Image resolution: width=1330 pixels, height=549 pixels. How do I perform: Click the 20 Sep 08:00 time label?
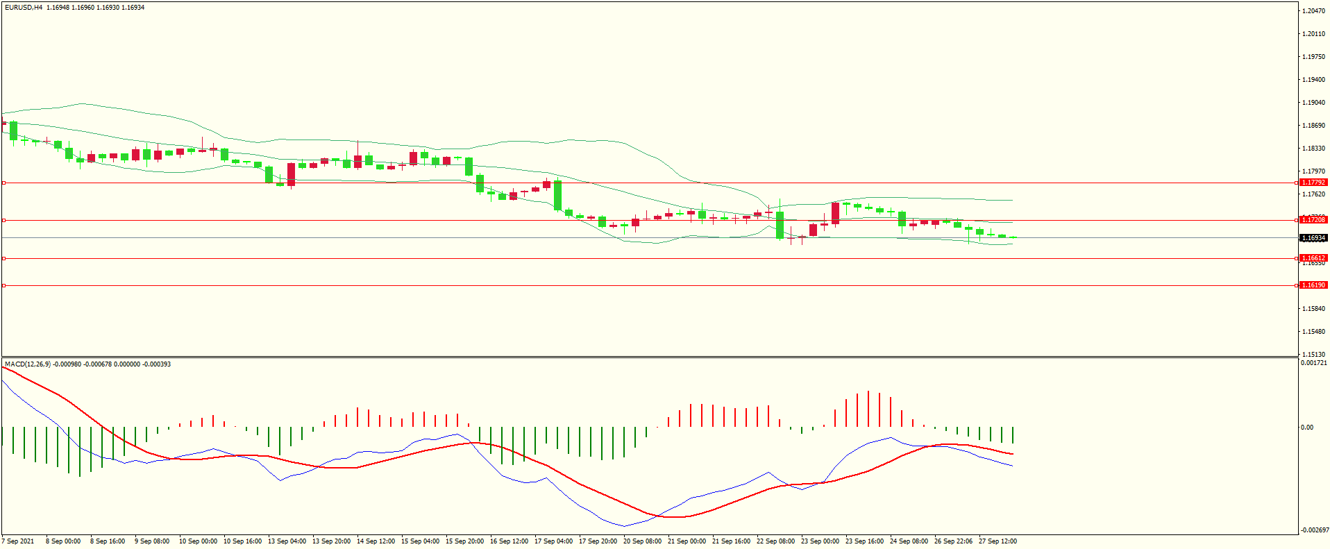[642, 541]
